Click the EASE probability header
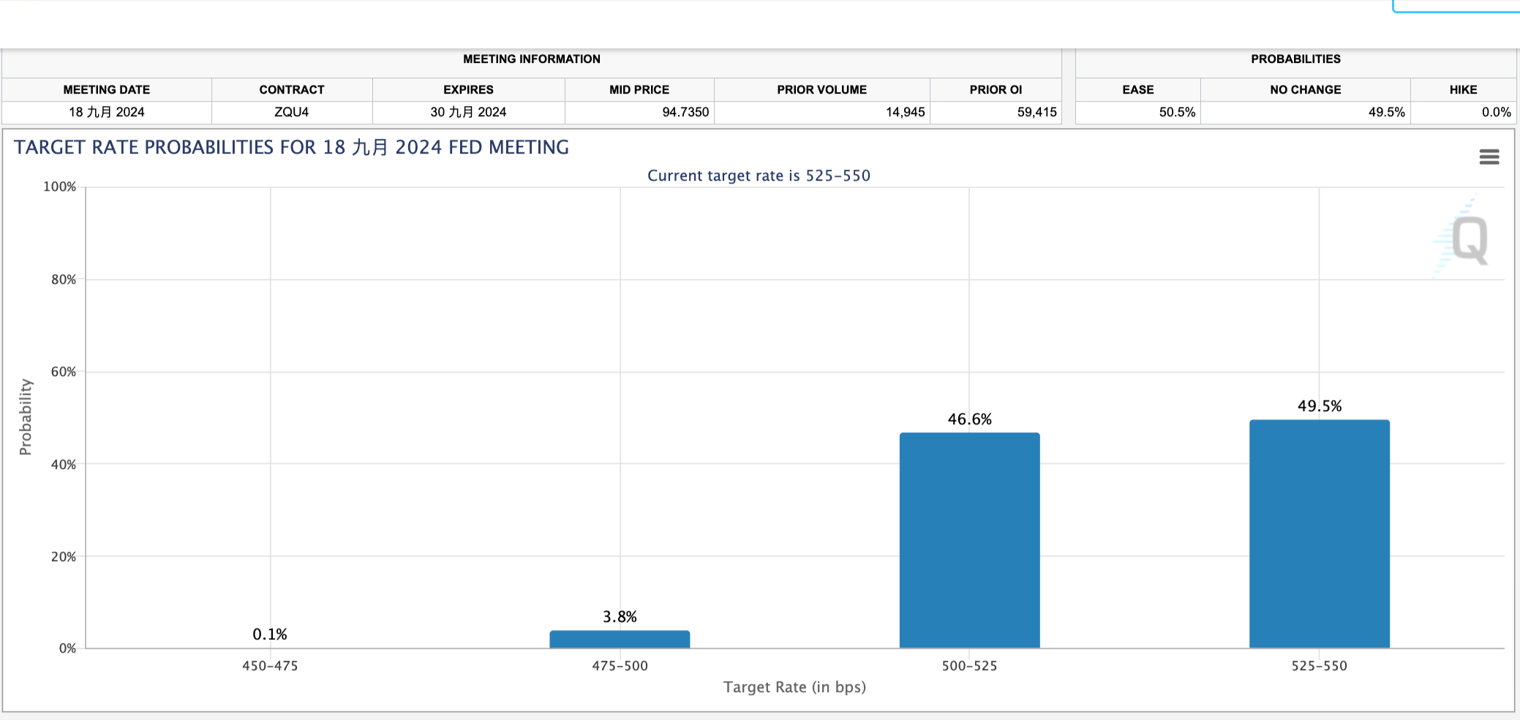This screenshot has width=1520, height=720. [1137, 89]
